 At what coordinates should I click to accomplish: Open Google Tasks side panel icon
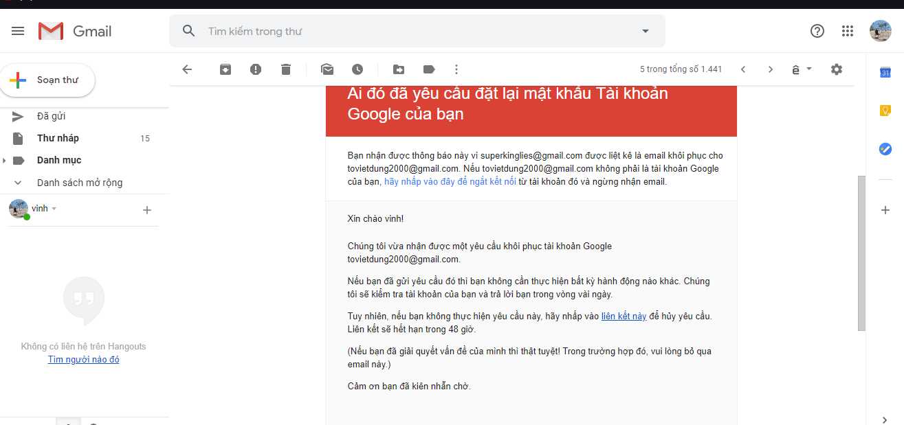[x=885, y=149]
